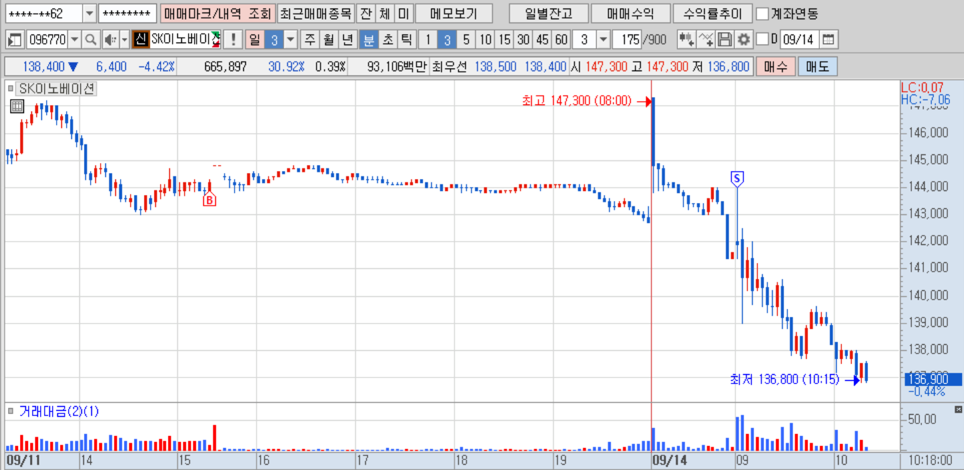Click the SK이노베이션 chart label
The image size is (964, 470).
point(57,88)
